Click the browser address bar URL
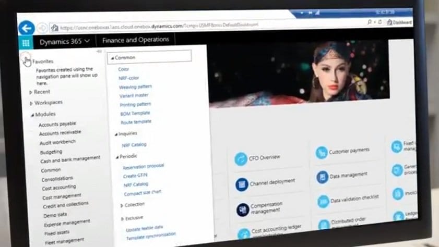 (157, 26)
